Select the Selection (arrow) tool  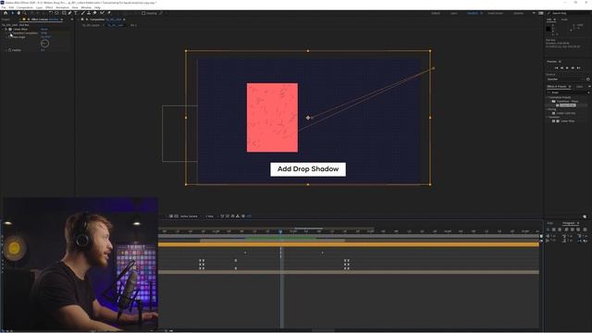click(12, 13)
